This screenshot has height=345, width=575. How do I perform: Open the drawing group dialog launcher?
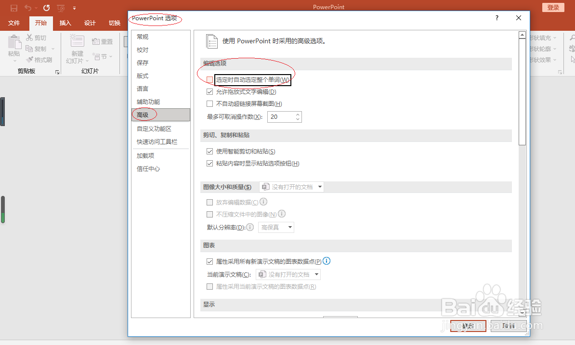560,72
